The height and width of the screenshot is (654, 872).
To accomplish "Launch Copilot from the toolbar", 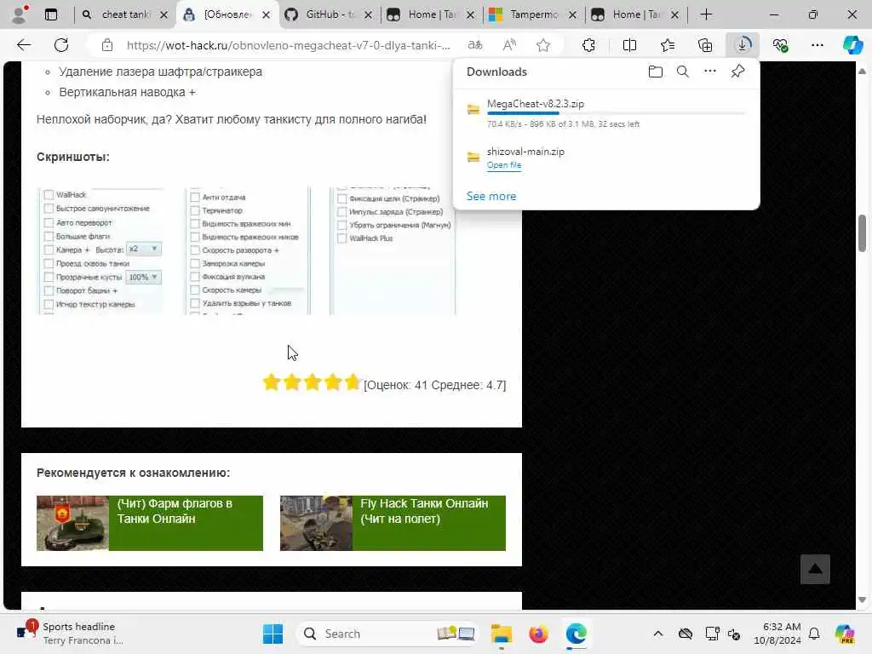I will coord(852,45).
